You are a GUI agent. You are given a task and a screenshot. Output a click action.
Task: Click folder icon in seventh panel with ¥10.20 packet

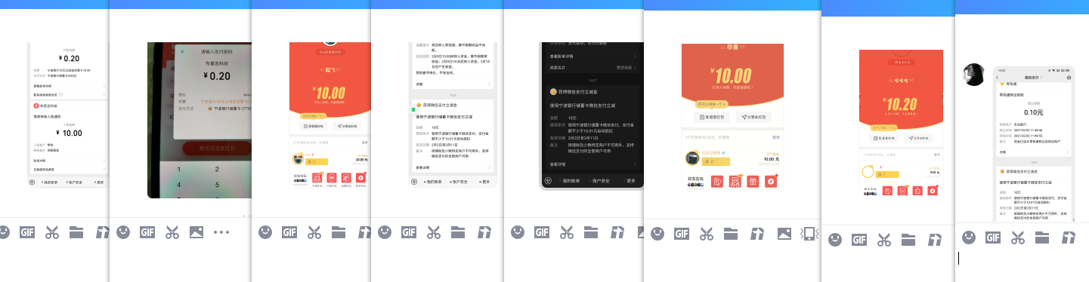pos(908,240)
